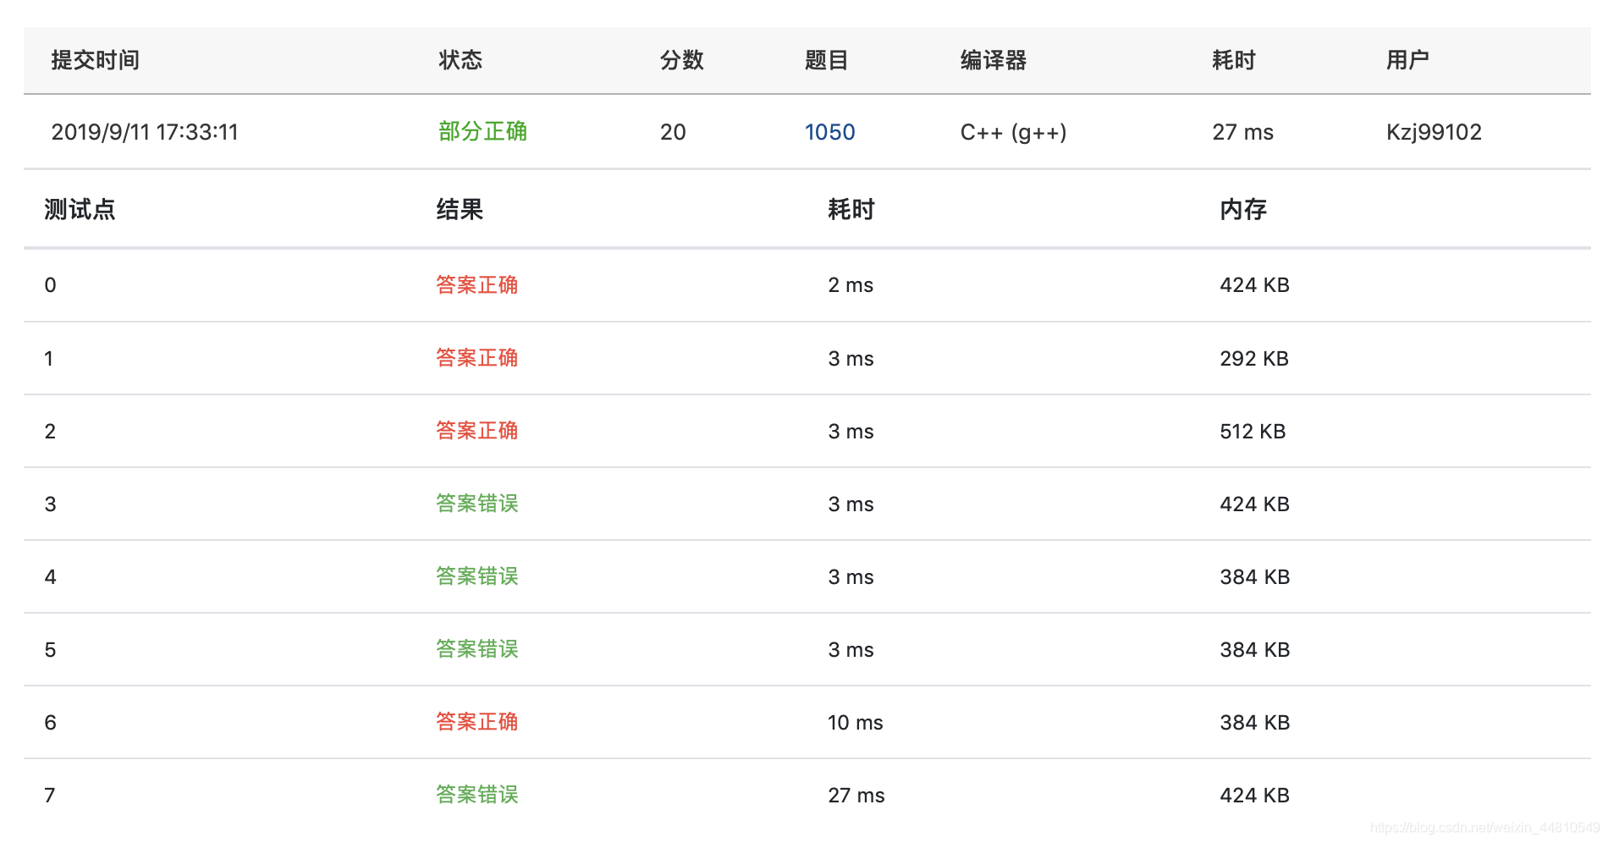Select total time 27 ms in submission row

1242,132
